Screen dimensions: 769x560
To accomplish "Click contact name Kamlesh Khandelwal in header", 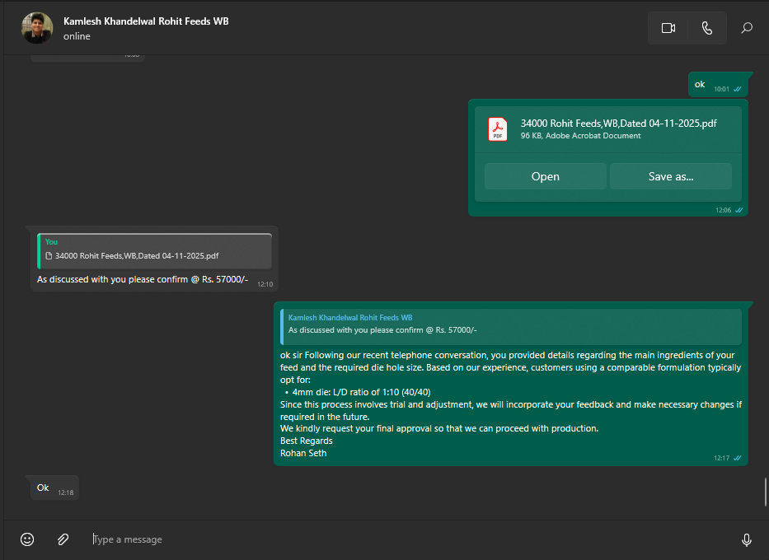I will click(146, 21).
